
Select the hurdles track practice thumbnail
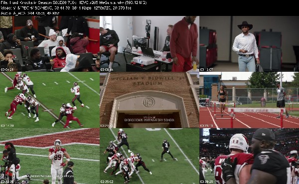pos(249,100)
